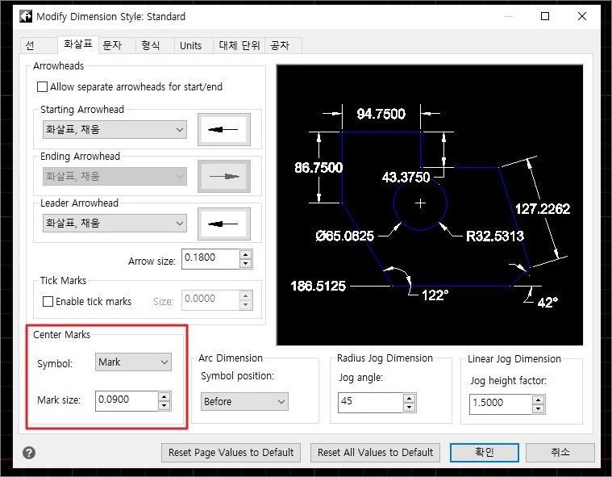Decrease Mark size with down stepper
612x477 pixels.
(164, 405)
